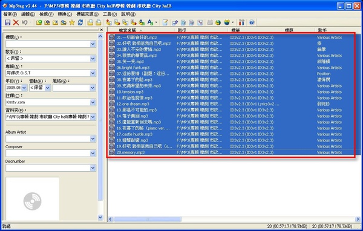The image size is (363, 231).
Task: Open the dropdown arrow beside the Actions icon
Action: click(156, 22)
